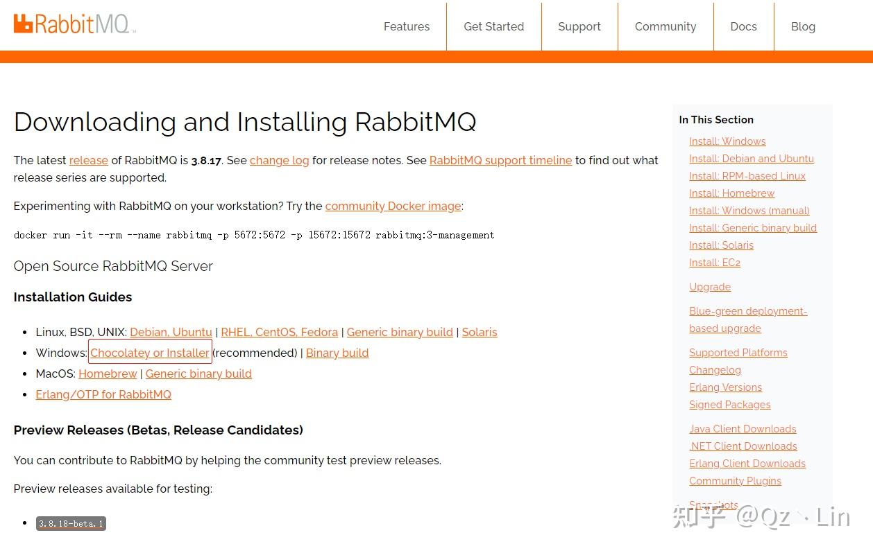873x553 pixels.
Task: Click the Chocolatey or Installer link
Action: click(150, 353)
